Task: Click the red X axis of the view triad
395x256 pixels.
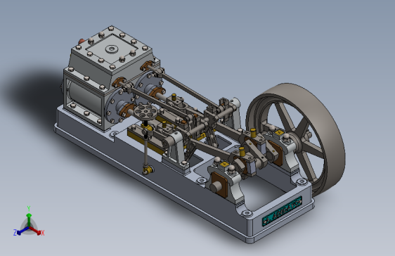Action: [x=36, y=231]
